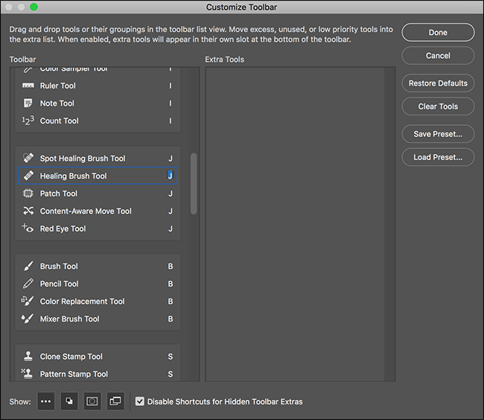Click the Ruler Tool icon

click(x=28, y=86)
